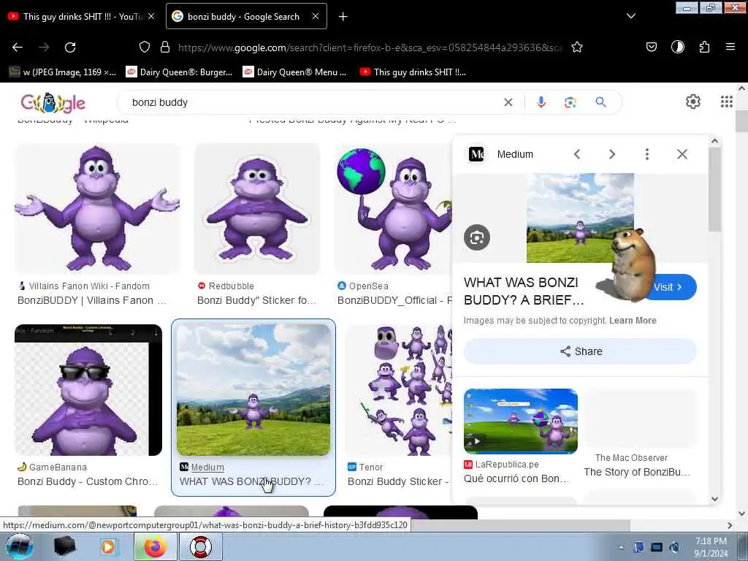The height and width of the screenshot is (561, 748).
Task: Click the preview panel large landscape image
Action: click(580, 218)
